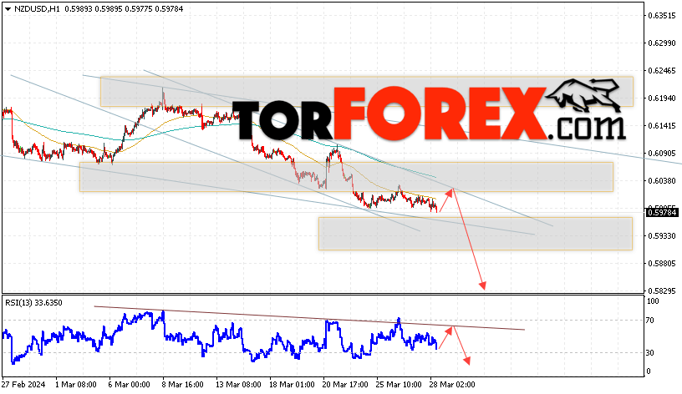Click the RSI 30 level label
Viewport: 682px width, 394px height.
click(649, 353)
